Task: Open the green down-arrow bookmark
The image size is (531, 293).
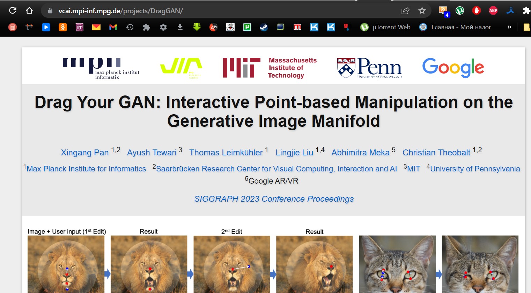Action: (197, 27)
